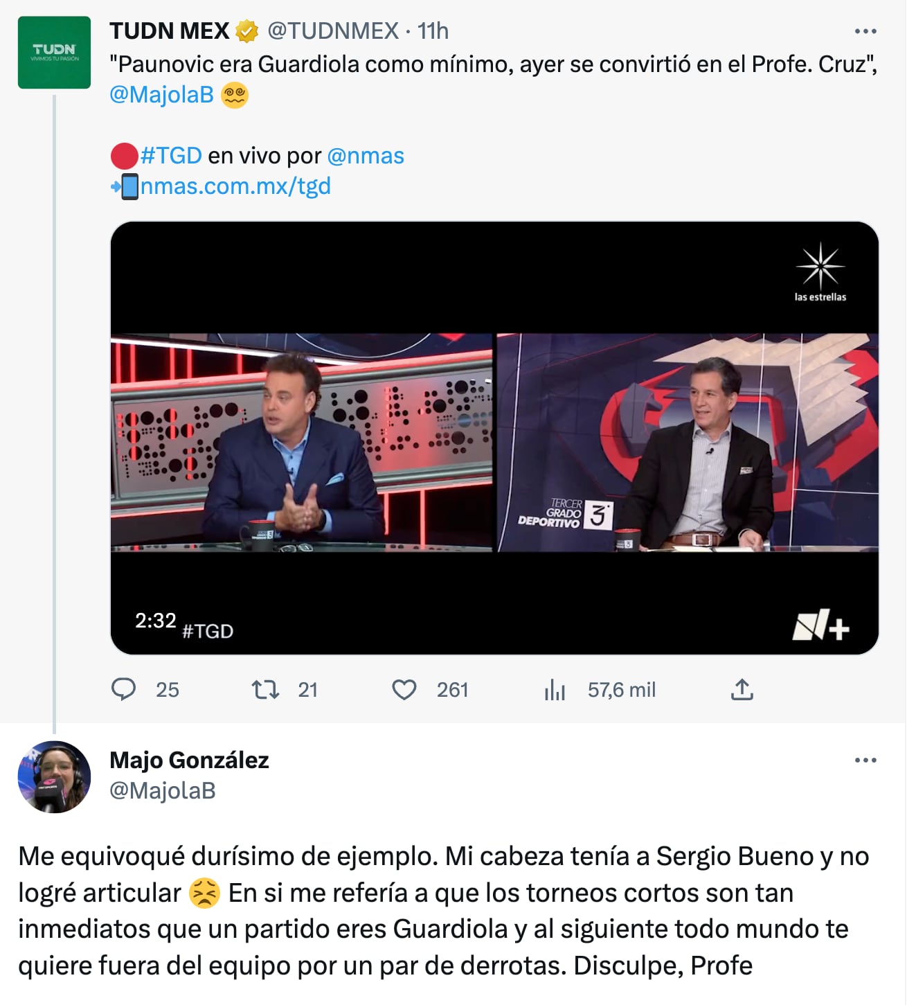Click the Majo González display name

coord(189,761)
